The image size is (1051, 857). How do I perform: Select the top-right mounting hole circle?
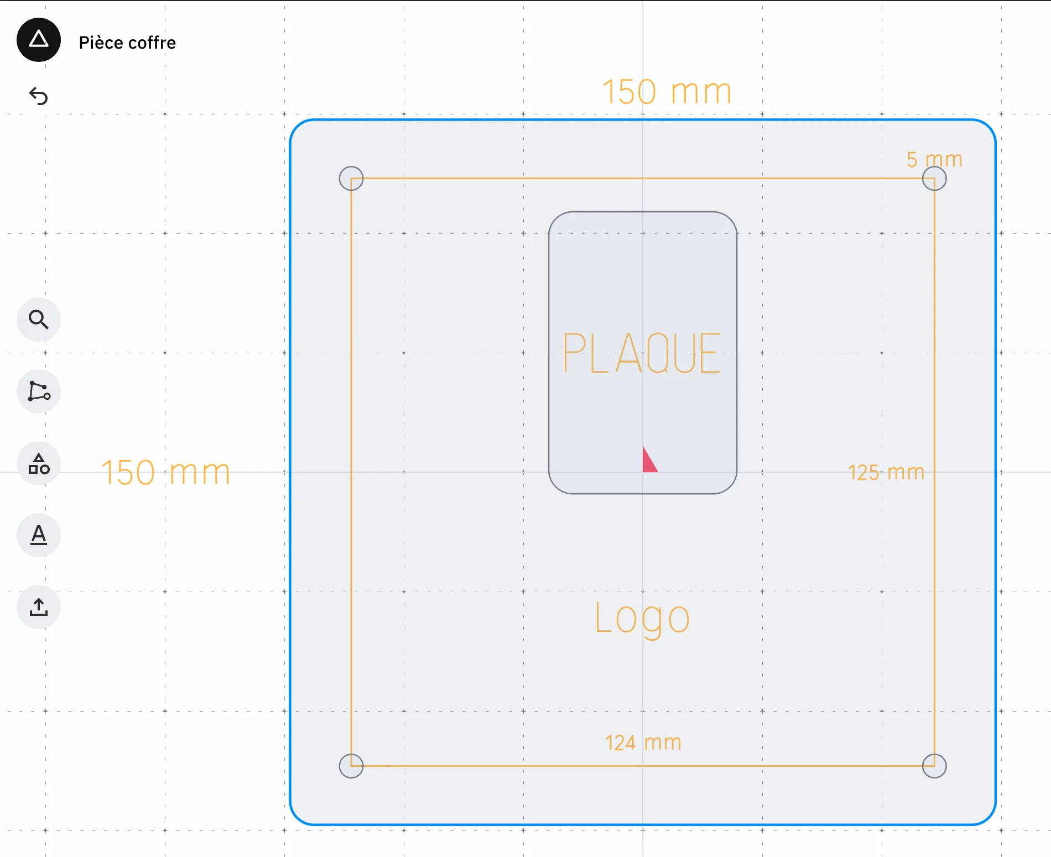[x=934, y=179]
